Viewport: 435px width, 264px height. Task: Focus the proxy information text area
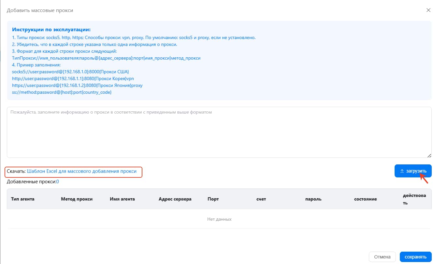click(219, 132)
